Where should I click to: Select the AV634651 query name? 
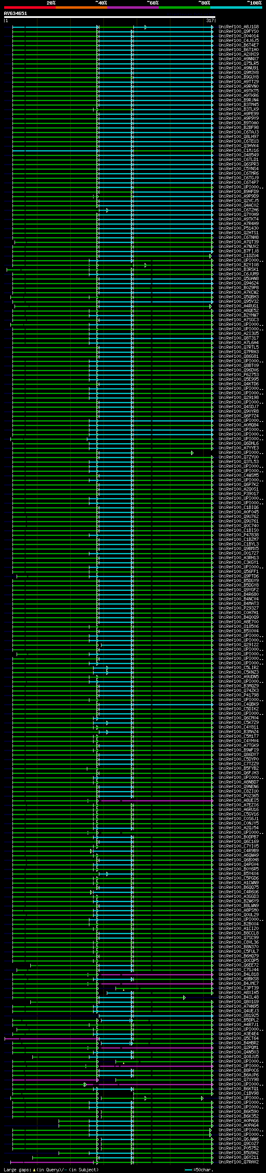[x=15, y=14]
